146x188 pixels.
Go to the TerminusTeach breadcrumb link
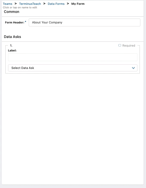[30, 4]
